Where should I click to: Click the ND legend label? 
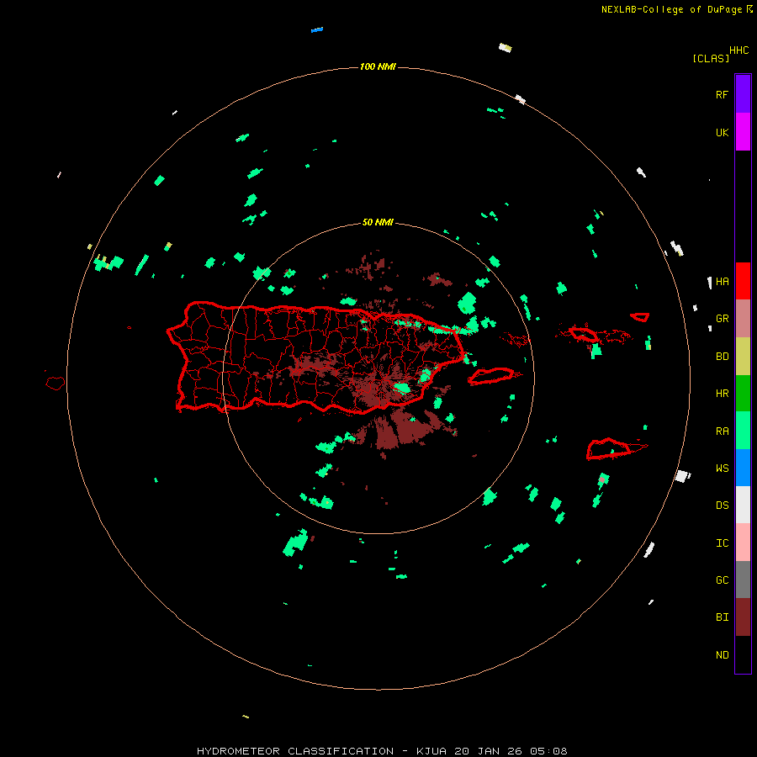(722, 655)
